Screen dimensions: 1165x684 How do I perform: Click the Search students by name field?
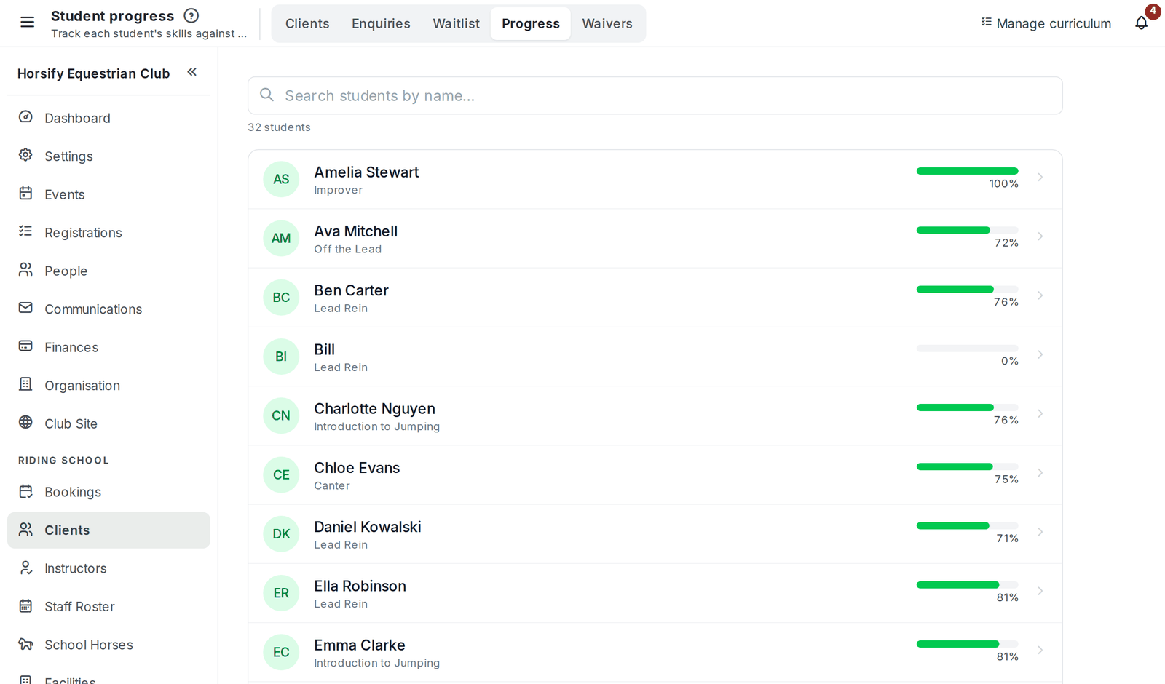click(655, 95)
